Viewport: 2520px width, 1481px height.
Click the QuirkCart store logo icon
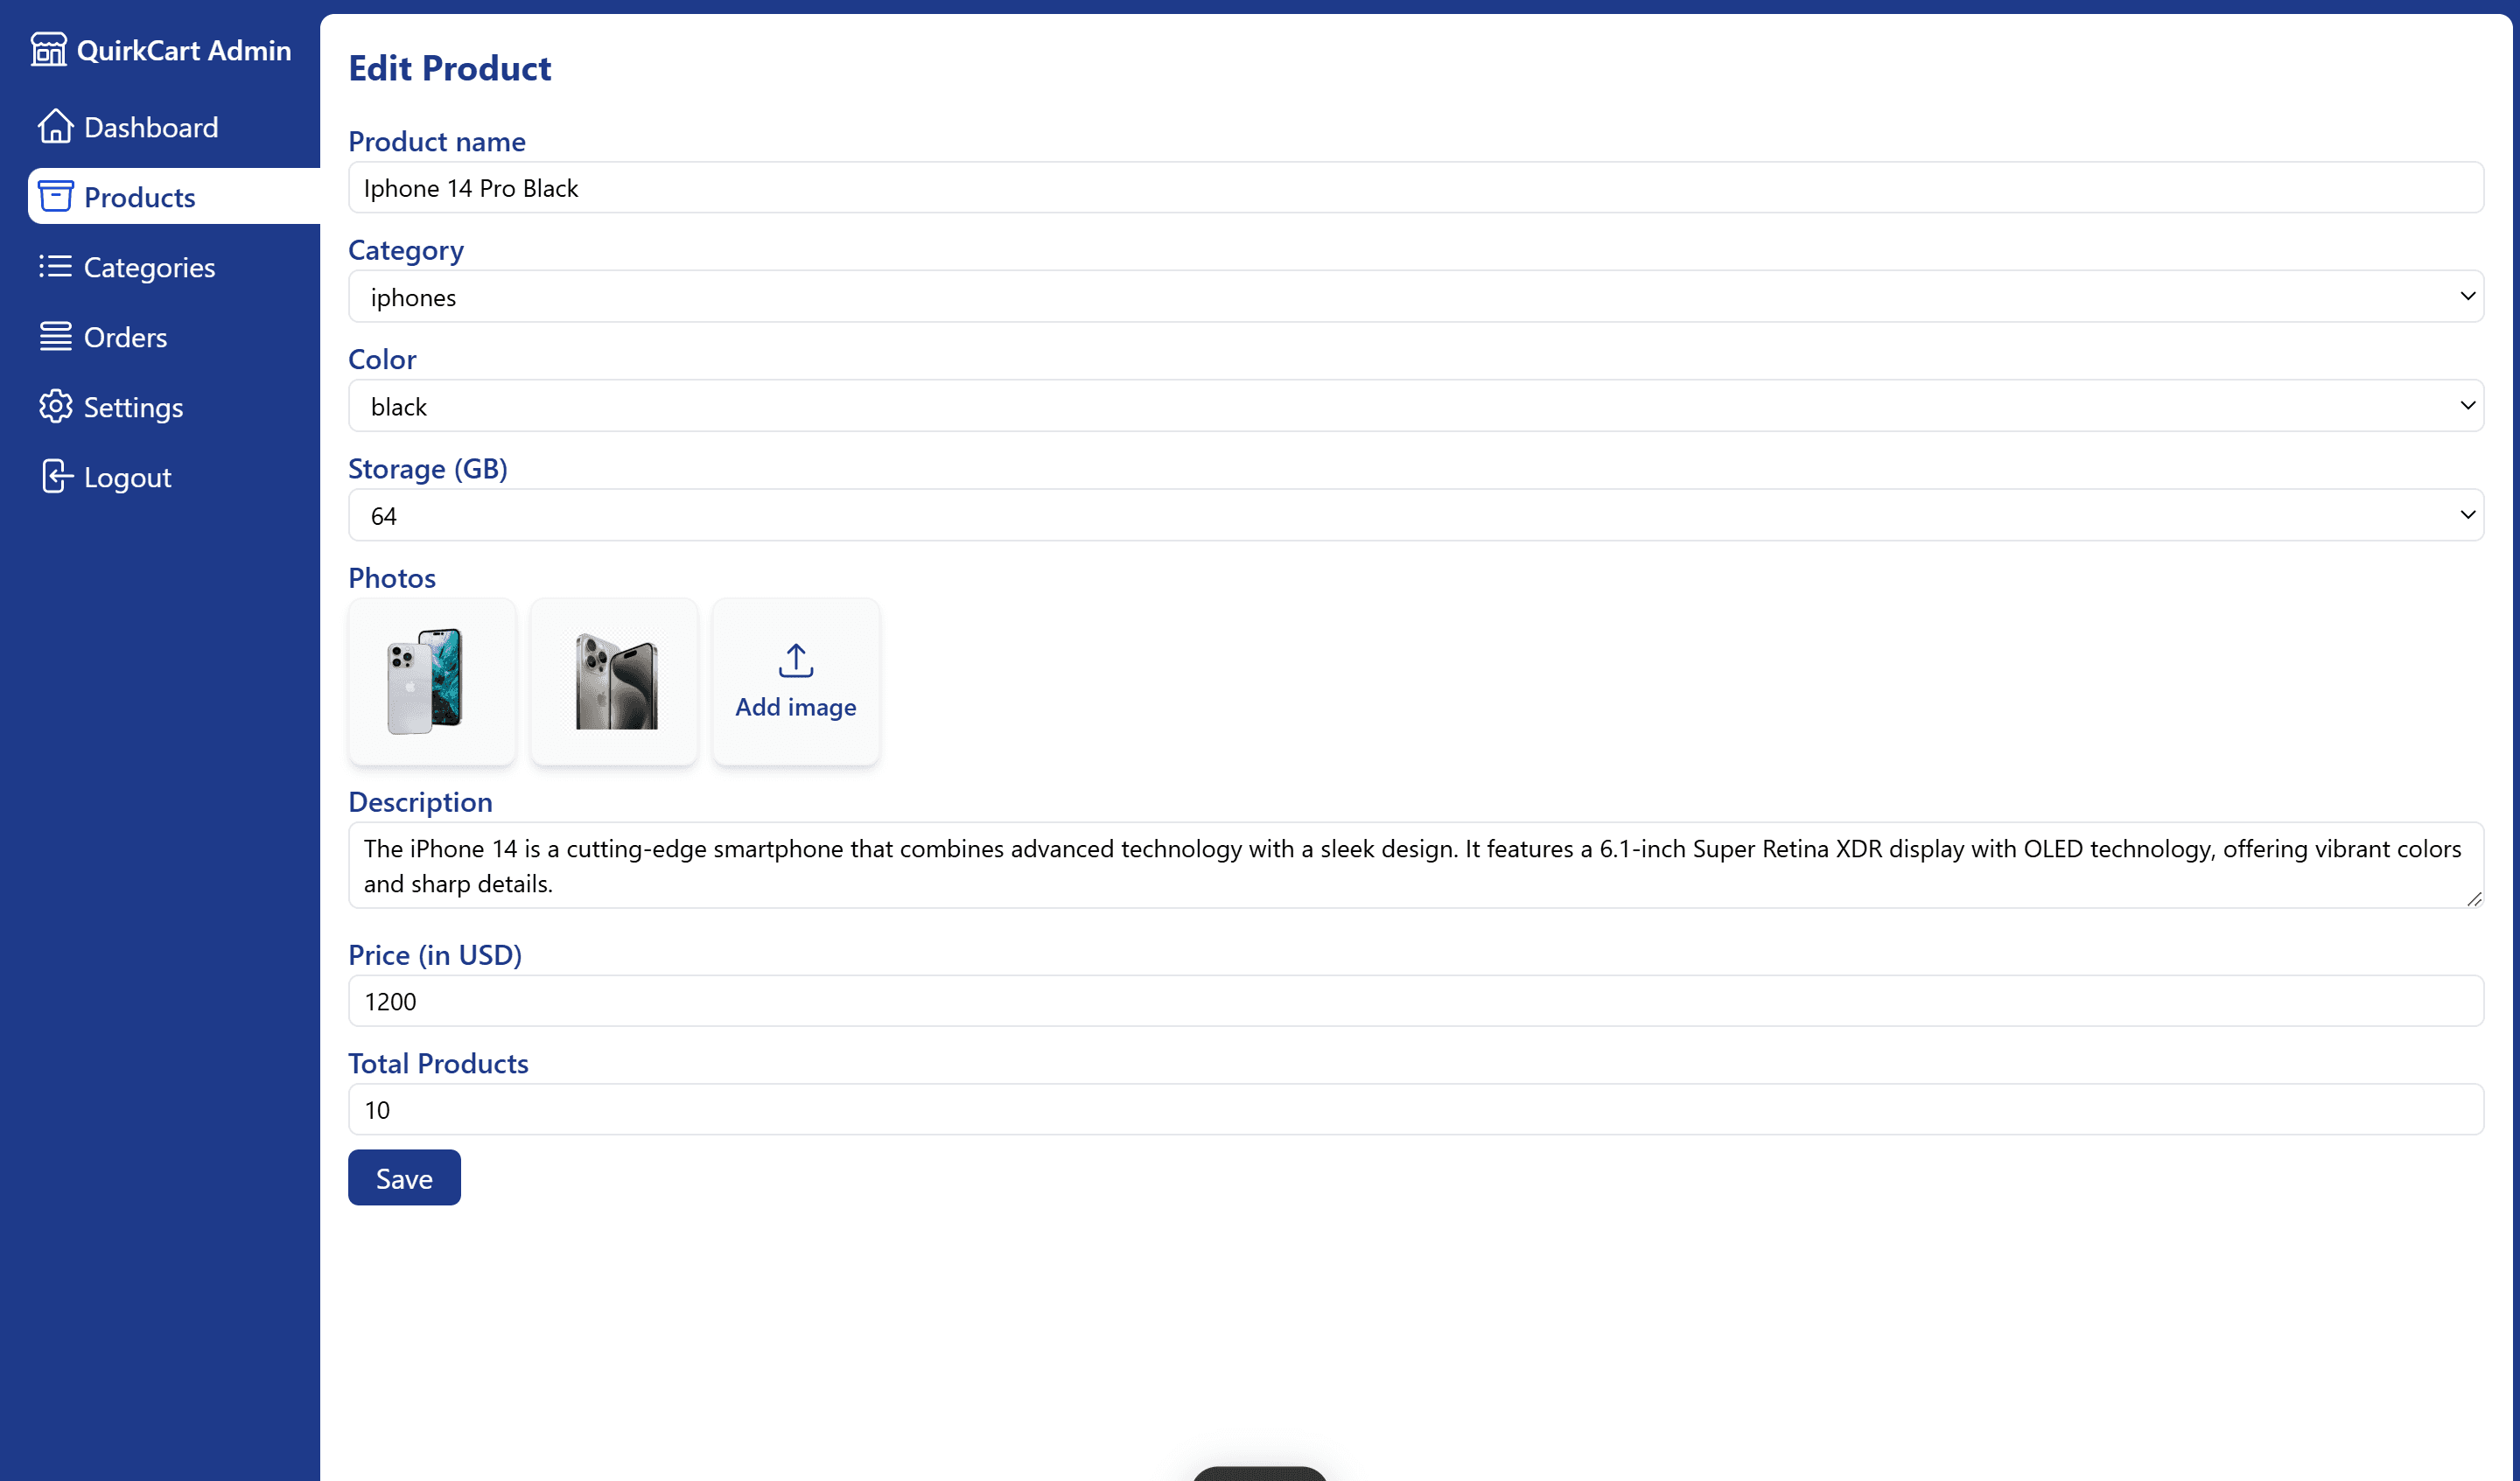click(x=48, y=49)
